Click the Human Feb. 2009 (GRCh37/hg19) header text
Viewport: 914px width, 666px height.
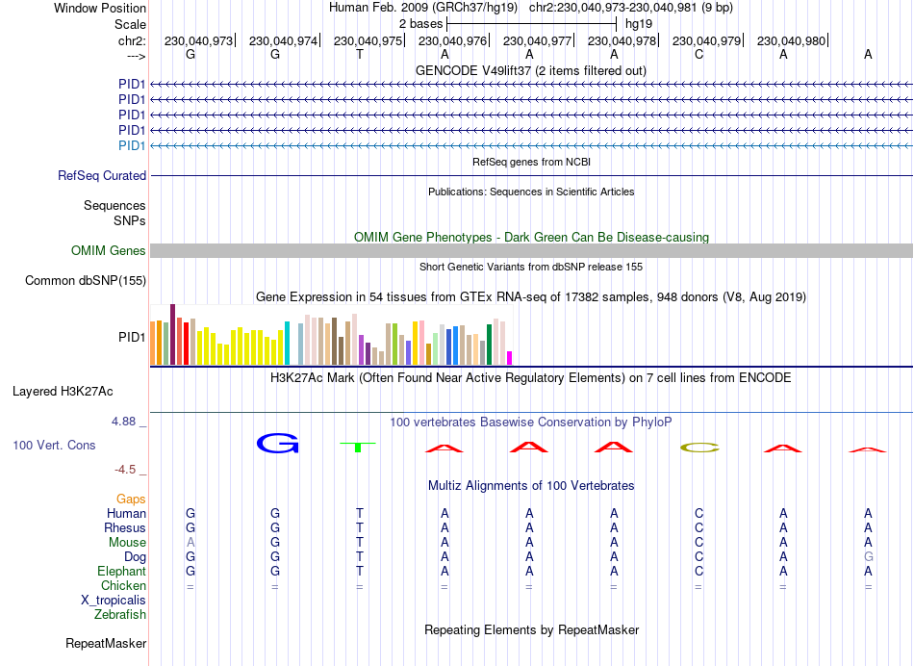[423, 8]
